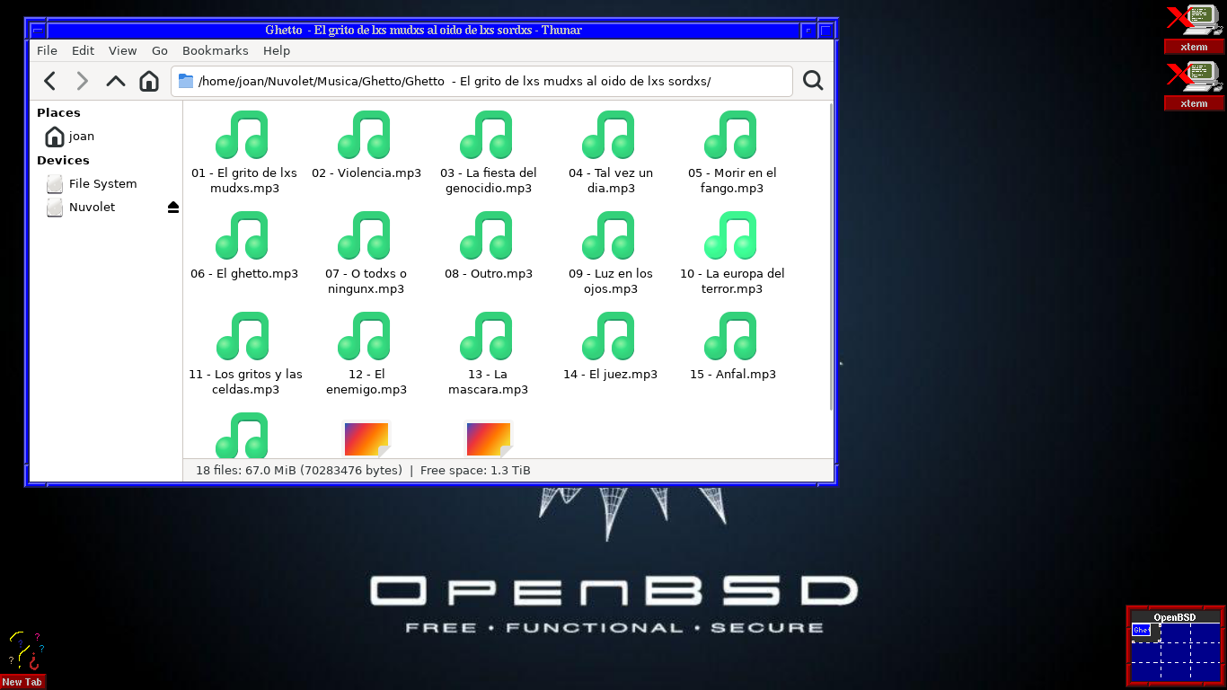Open the Edit menu

click(x=83, y=51)
